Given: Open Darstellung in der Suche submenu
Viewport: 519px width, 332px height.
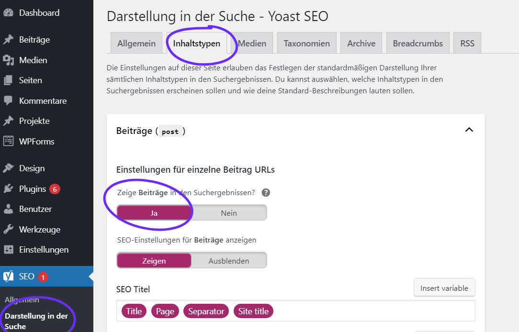Looking at the screenshot, I should pyautogui.click(x=36, y=321).
